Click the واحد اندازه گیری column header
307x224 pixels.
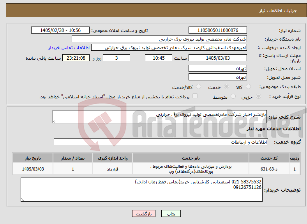(x=113, y=158)
